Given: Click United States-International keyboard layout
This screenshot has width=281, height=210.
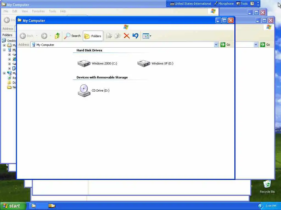Looking at the screenshot, I should [190, 4].
